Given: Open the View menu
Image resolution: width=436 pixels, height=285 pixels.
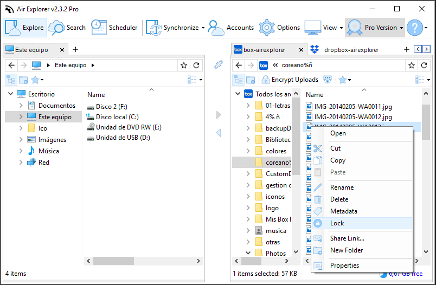Looking at the screenshot, I should (x=324, y=28).
